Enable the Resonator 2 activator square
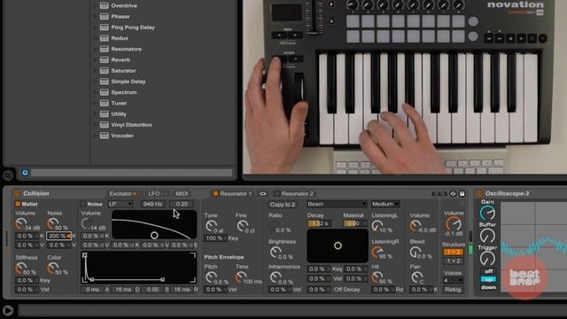Viewport: 567px width, 319px height. (x=277, y=194)
